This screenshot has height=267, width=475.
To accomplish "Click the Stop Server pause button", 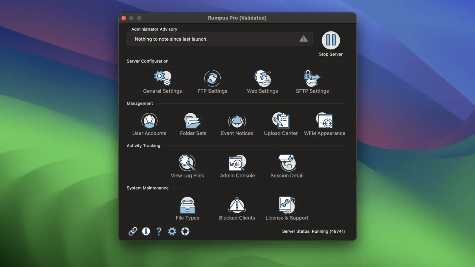I will pyautogui.click(x=331, y=41).
